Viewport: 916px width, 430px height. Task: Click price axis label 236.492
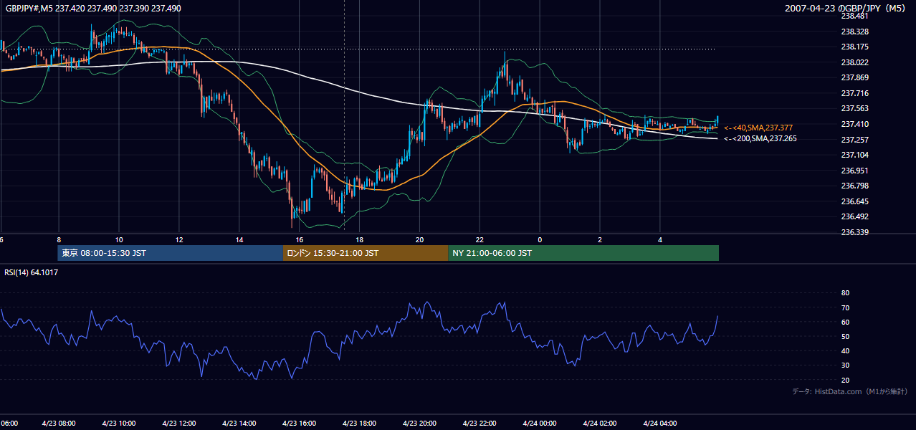click(x=854, y=216)
